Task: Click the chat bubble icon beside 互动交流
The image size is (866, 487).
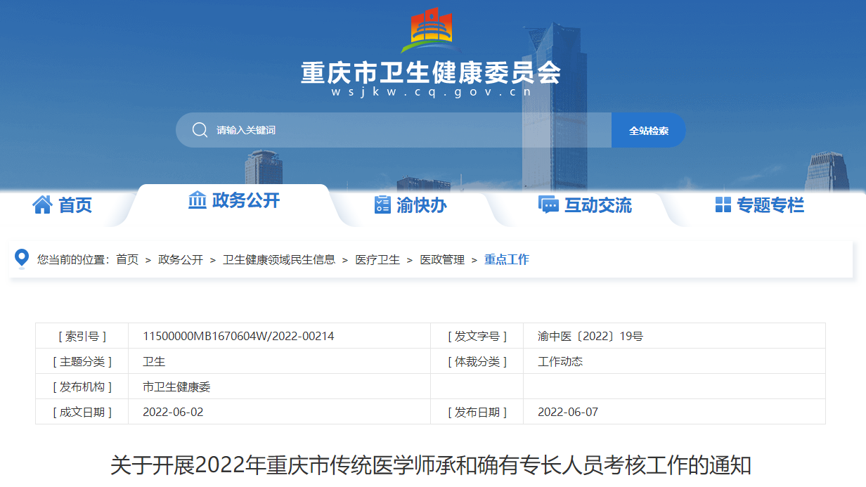Action: pyautogui.click(x=548, y=204)
